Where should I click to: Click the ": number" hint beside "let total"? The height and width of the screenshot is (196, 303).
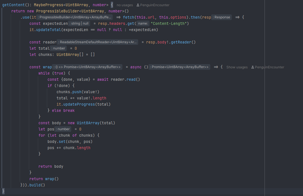(59, 48)
